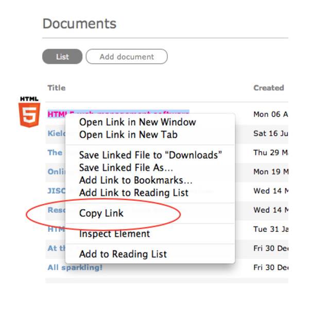Open the All sparkling! document link
Screen dimensions: 328x309
pyautogui.click(x=75, y=267)
